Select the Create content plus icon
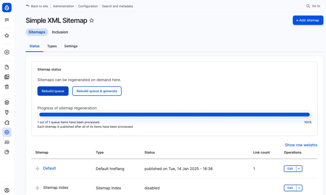Screen dimensions: 326x195 pyautogui.click(x=7, y=52)
